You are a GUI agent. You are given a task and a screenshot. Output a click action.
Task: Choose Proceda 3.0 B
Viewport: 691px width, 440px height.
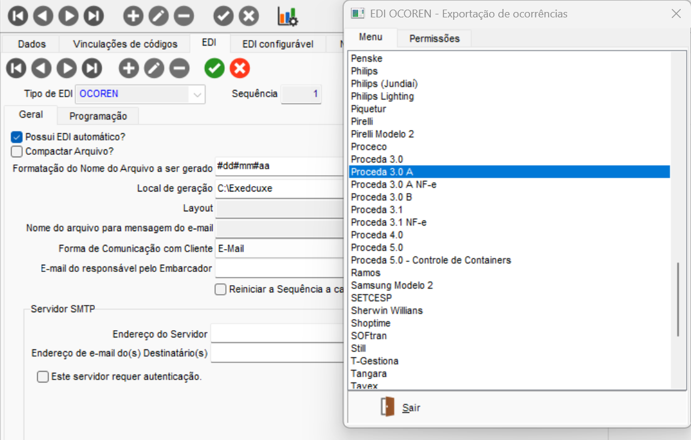coord(510,197)
